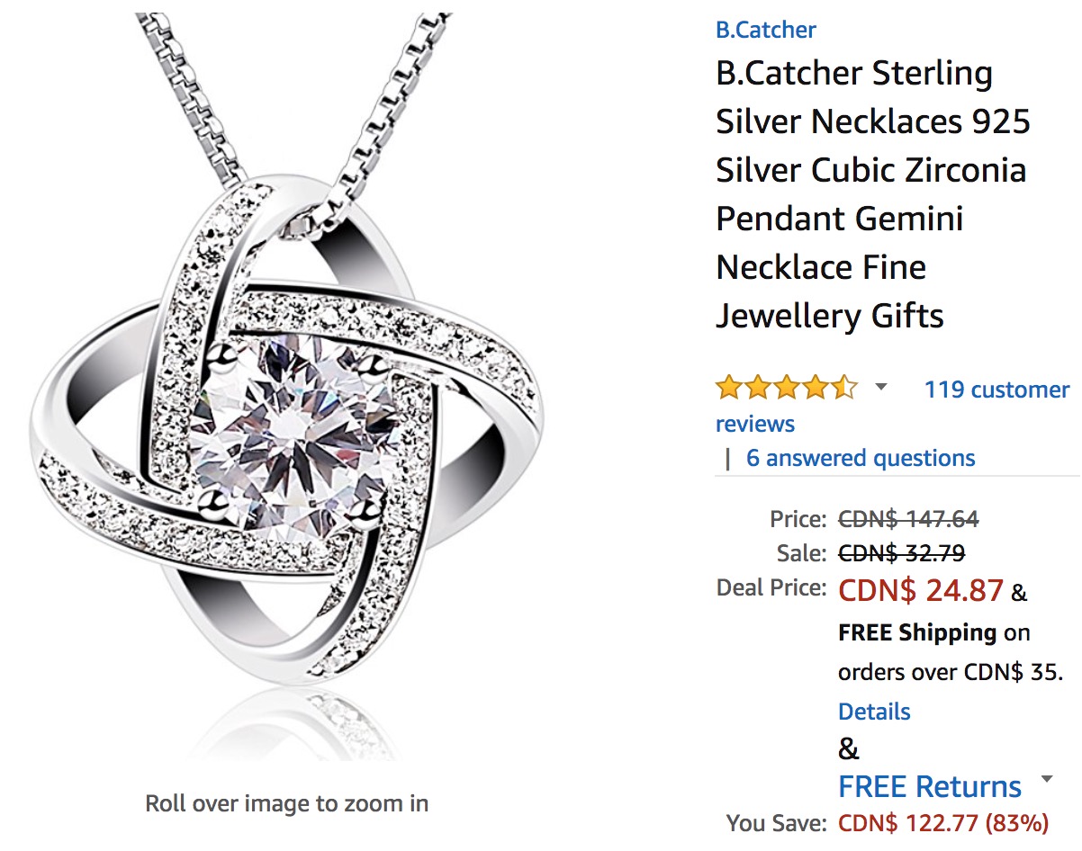Click the FREE Shipping bold text
The width and height of the screenshot is (1082, 851).
coord(917,632)
